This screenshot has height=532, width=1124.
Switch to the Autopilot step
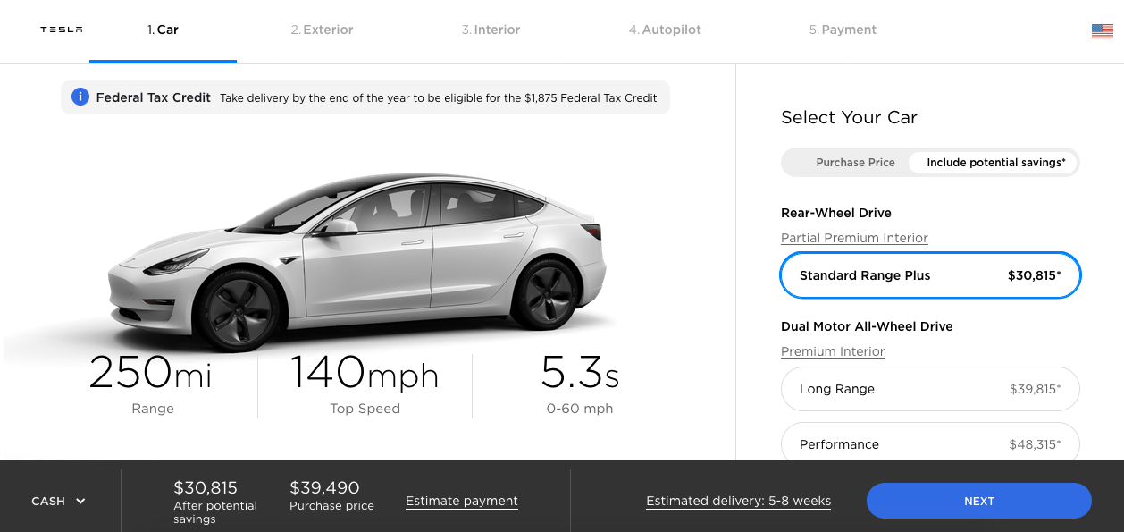click(665, 30)
